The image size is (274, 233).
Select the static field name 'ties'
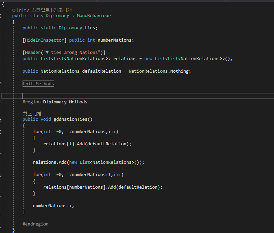pos(90,28)
